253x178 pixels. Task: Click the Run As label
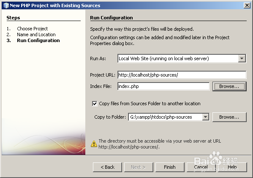point(98,58)
